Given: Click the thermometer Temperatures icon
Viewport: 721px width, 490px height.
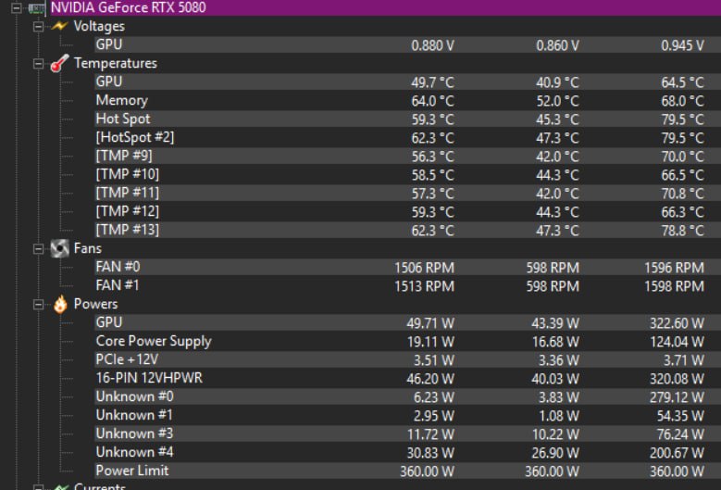Looking at the screenshot, I should pyautogui.click(x=60, y=63).
